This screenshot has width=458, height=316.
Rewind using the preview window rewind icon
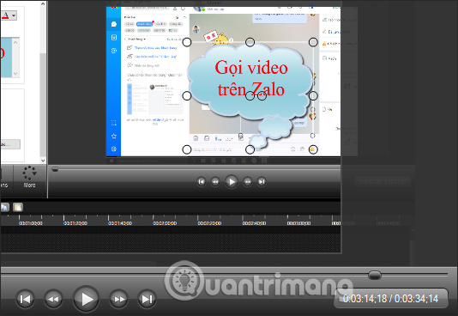click(x=215, y=182)
